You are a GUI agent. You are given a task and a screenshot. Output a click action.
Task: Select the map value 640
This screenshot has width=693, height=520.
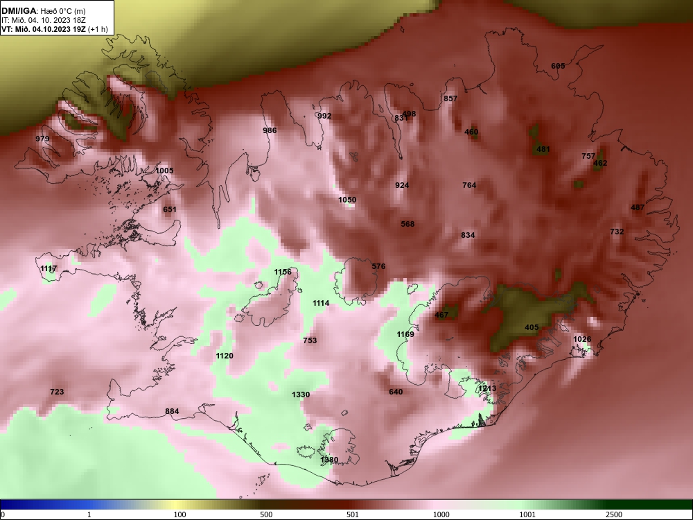(x=396, y=392)
